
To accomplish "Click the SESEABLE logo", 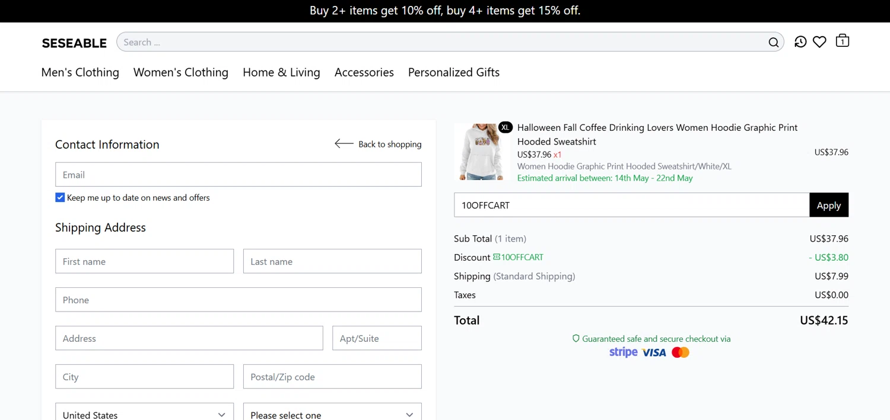I will (74, 43).
